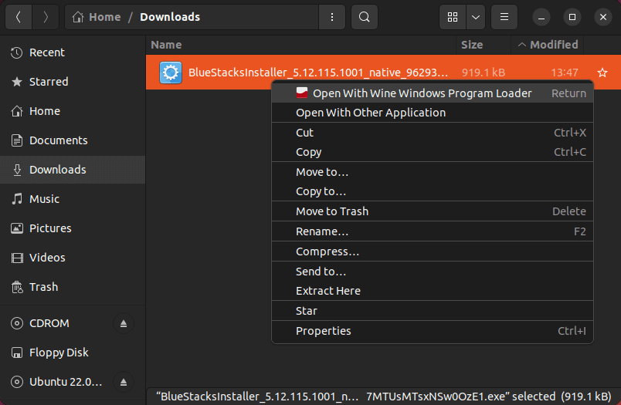Image resolution: width=621 pixels, height=405 pixels.
Task: Open file search with magnifier icon
Action: coord(365,17)
